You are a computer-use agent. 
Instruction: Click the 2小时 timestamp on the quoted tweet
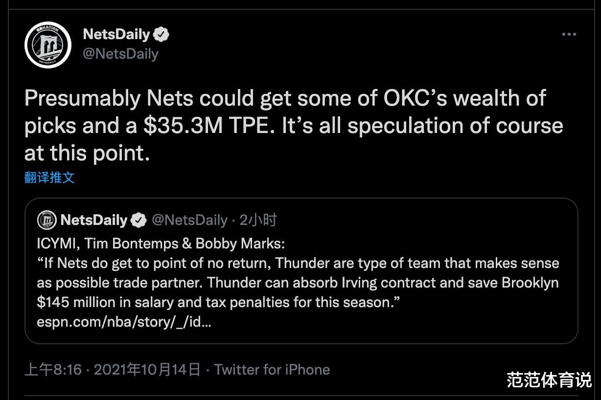pos(258,221)
